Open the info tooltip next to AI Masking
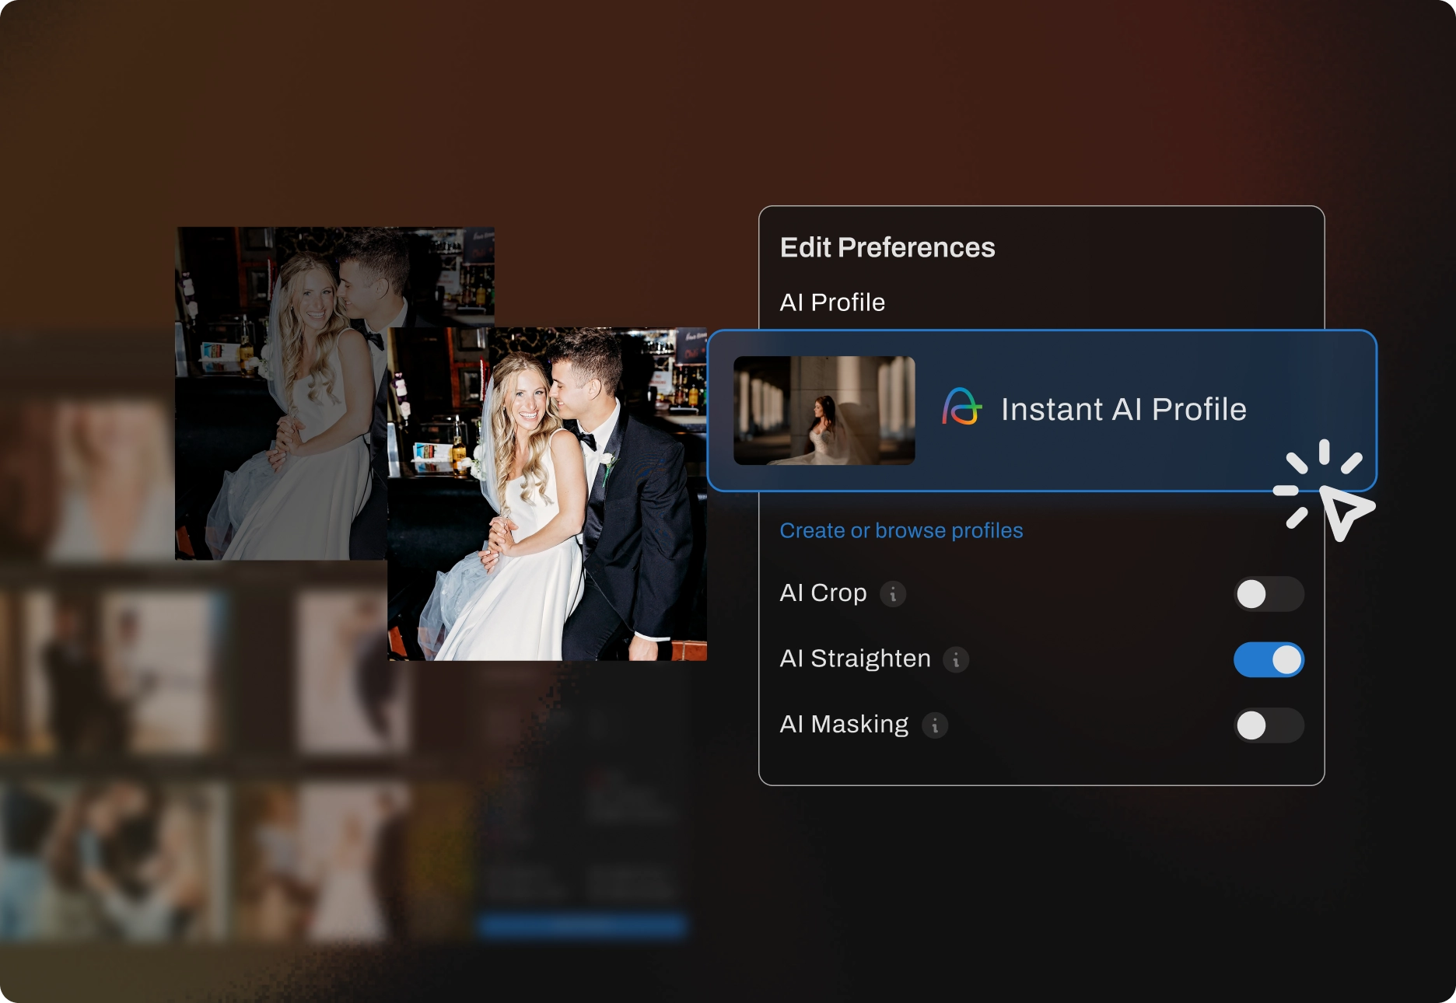 coord(934,725)
